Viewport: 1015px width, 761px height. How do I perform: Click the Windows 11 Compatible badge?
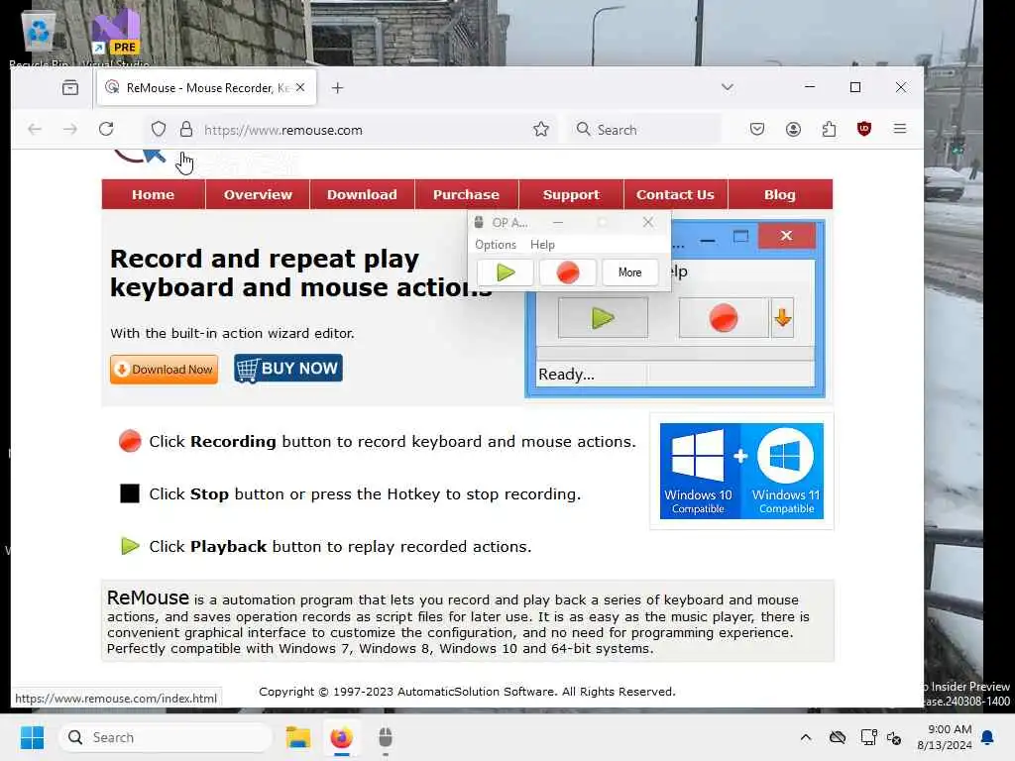point(785,471)
